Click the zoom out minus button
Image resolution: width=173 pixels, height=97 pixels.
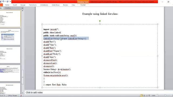157,96
